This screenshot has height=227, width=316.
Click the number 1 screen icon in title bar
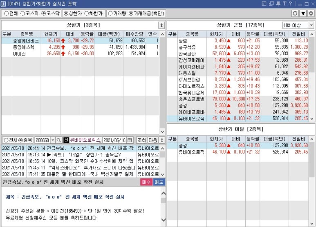[3, 4]
